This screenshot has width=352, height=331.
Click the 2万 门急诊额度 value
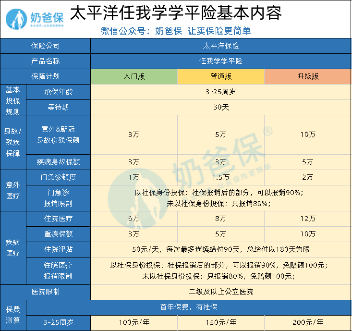point(307,177)
